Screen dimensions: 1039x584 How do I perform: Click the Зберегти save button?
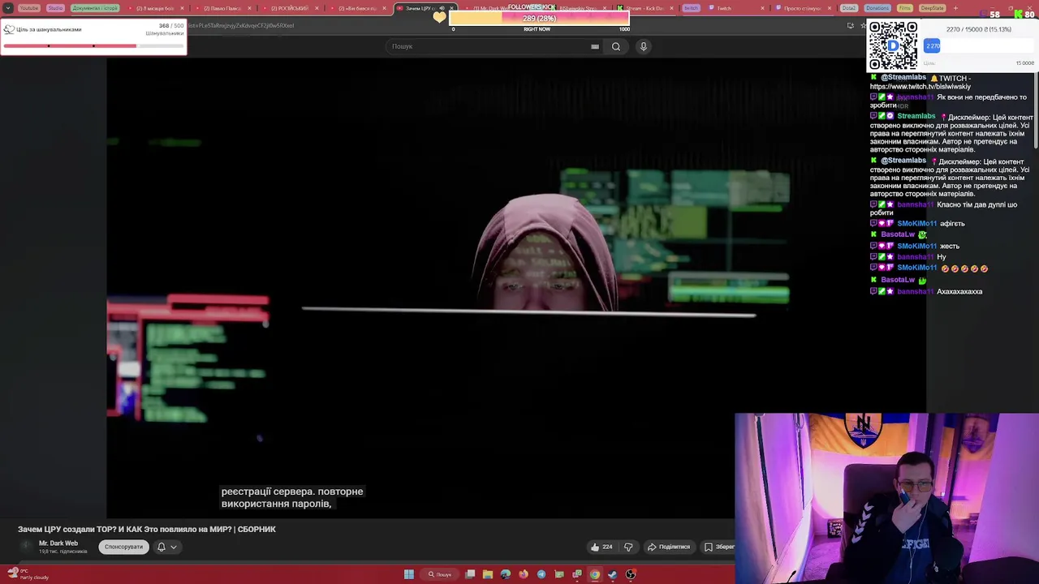[x=719, y=547]
